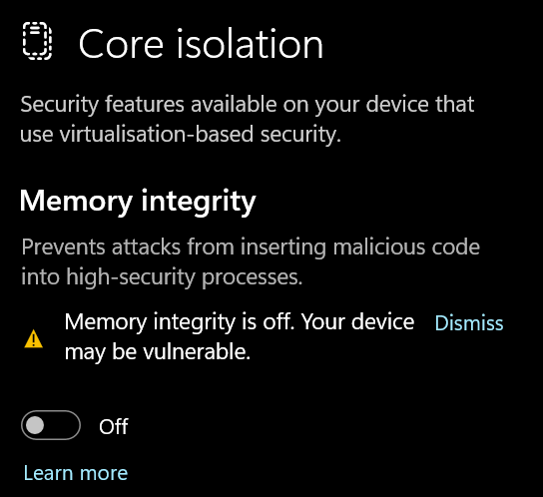Screen dimensions: 543x497
Task: Click the Core isolation page title
Action: tap(201, 44)
